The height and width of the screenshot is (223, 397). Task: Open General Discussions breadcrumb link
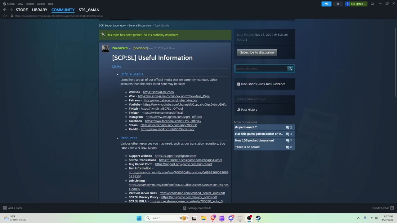(x=140, y=25)
